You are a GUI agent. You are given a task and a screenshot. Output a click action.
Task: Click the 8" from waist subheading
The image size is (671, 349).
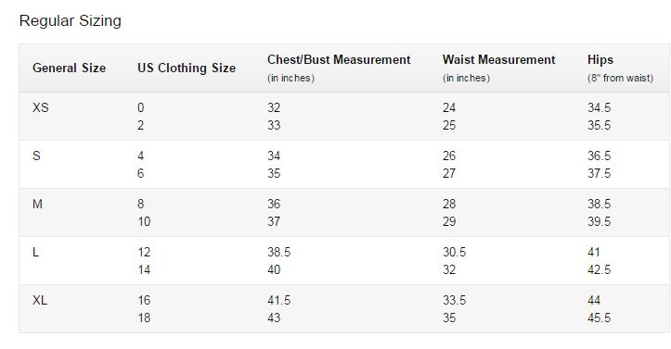click(x=620, y=78)
